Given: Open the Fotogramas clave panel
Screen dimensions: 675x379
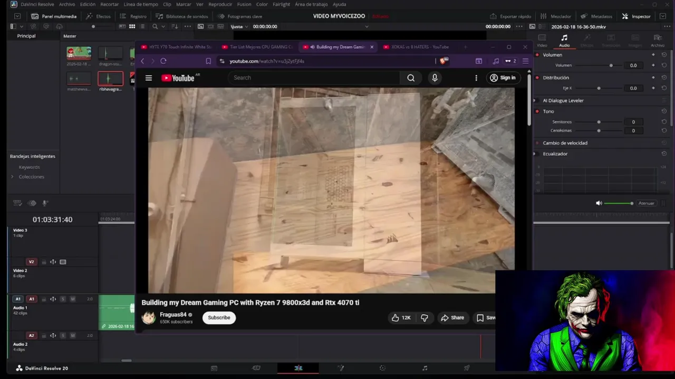Looking at the screenshot, I should (240, 16).
